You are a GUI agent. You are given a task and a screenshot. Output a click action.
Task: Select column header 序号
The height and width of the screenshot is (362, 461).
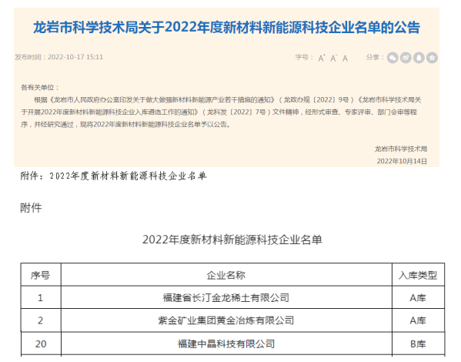tap(41, 275)
